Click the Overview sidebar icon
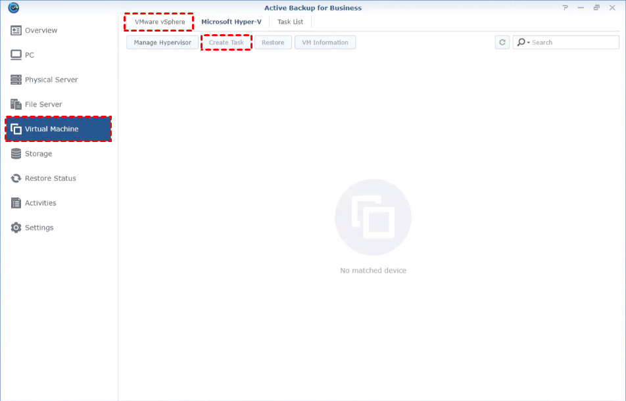 [16, 30]
